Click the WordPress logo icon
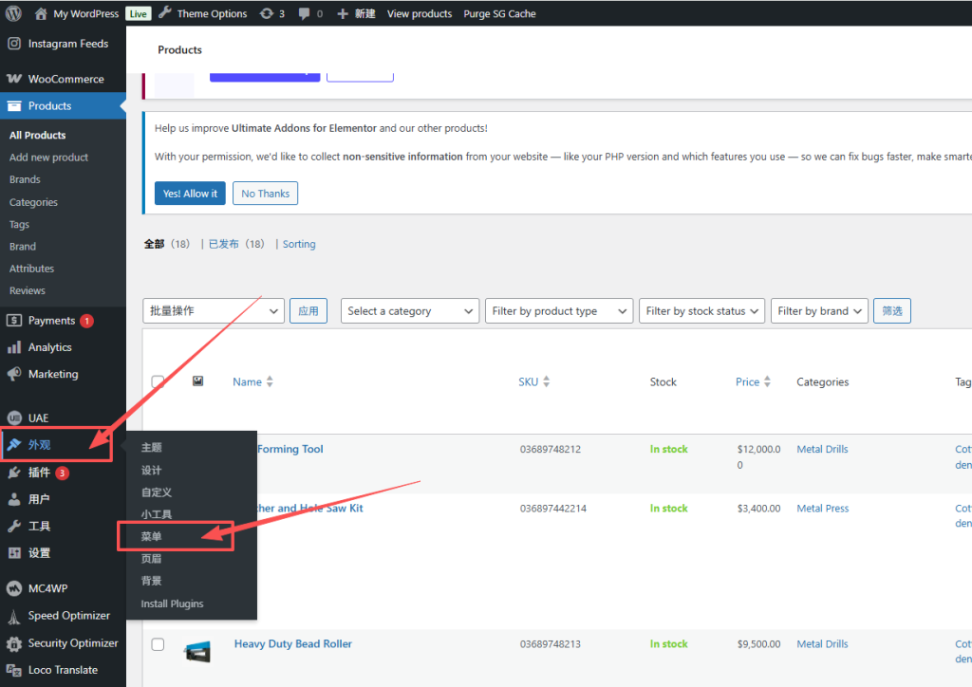Image resolution: width=972 pixels, height=687 pixels. (13, 13)
